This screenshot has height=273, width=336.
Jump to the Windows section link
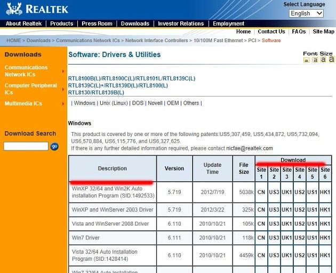pyautogui.click(x=84, y=103)
